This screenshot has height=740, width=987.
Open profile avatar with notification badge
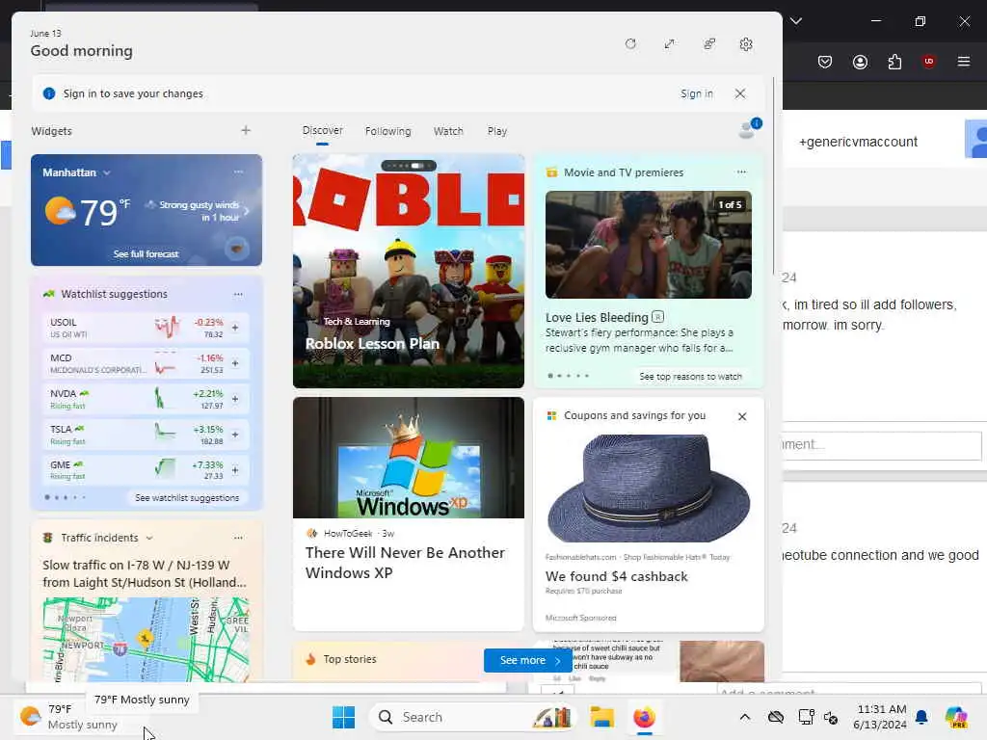coord(749,128)
